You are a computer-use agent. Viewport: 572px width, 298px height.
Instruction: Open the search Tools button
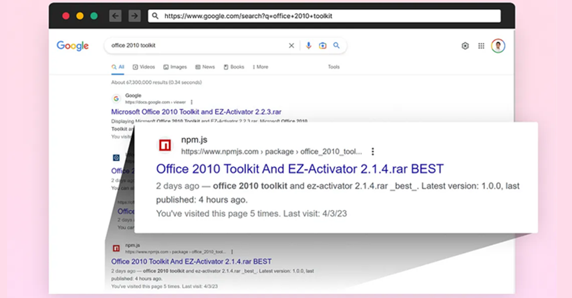point(334,67)
